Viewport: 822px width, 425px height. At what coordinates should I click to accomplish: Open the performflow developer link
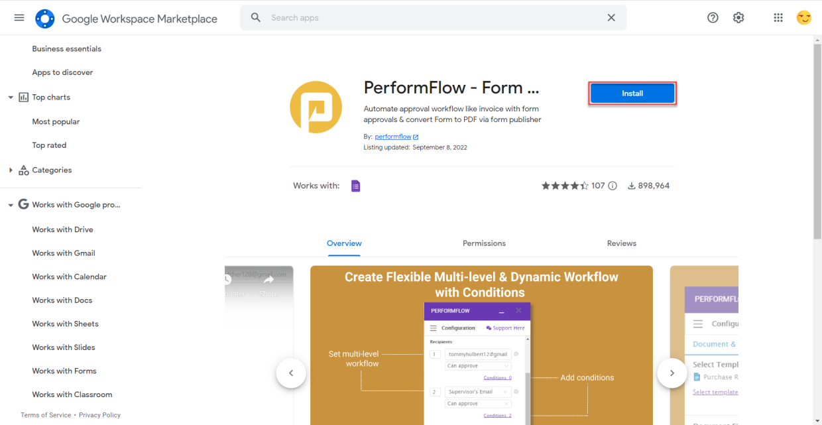[392, 137]
